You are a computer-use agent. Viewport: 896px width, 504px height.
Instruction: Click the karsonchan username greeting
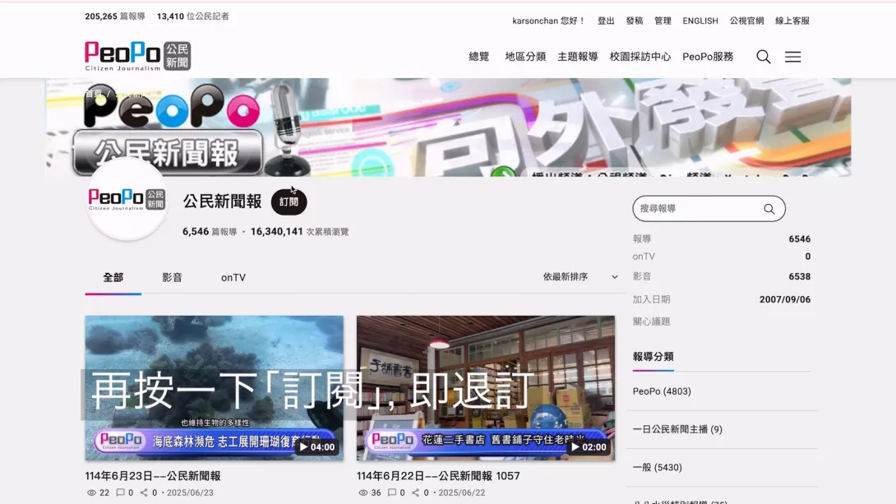click(x=548, y=21)
